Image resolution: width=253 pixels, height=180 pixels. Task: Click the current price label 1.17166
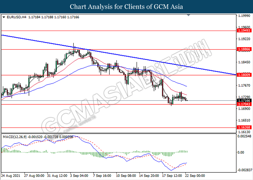pyautogui.click(x=244, y=100)
